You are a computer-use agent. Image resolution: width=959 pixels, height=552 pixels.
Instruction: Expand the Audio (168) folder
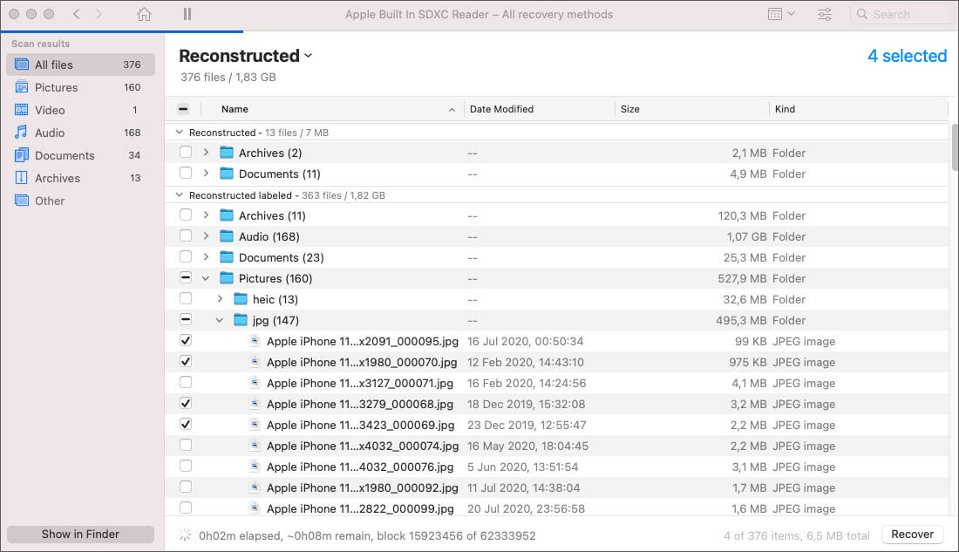click(x=207, y=236)
